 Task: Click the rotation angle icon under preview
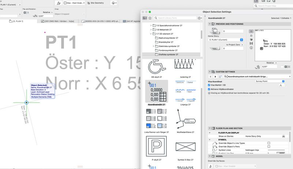click(257, 67)
